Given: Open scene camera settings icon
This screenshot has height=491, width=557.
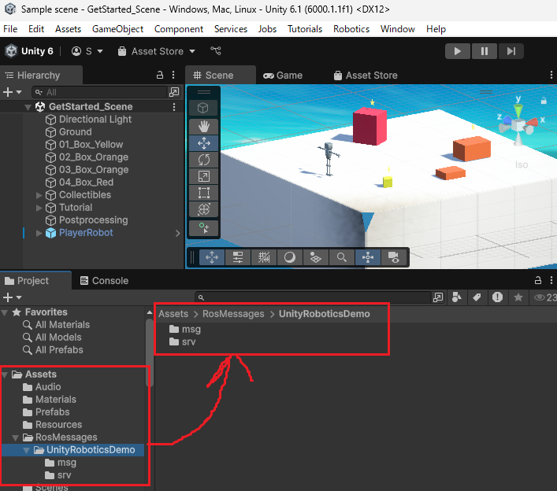Looking at the screenshot, I should click(394, 257).
